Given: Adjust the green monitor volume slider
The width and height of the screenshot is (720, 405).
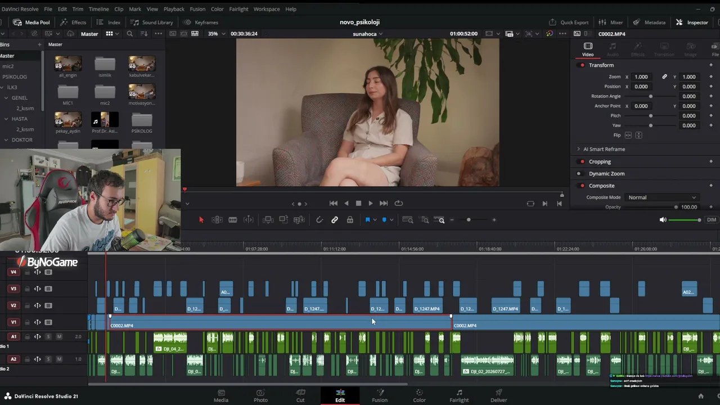Looking at the screenshot, I should [x=685, y=220].
